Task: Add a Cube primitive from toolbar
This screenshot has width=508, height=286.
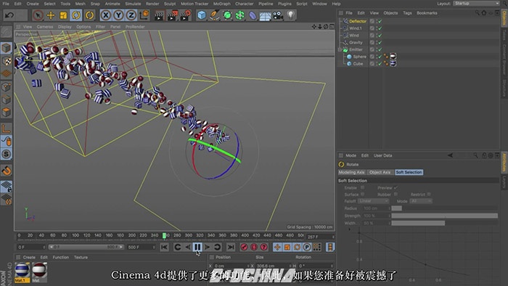Action: 202,15
